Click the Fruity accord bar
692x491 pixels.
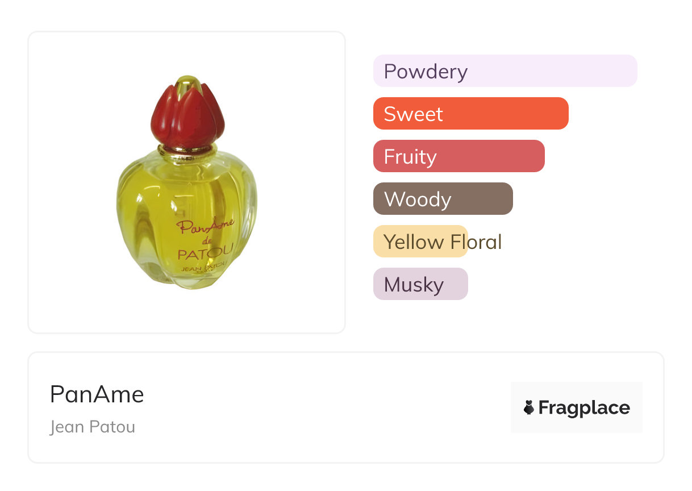click(x=458, y=156)
